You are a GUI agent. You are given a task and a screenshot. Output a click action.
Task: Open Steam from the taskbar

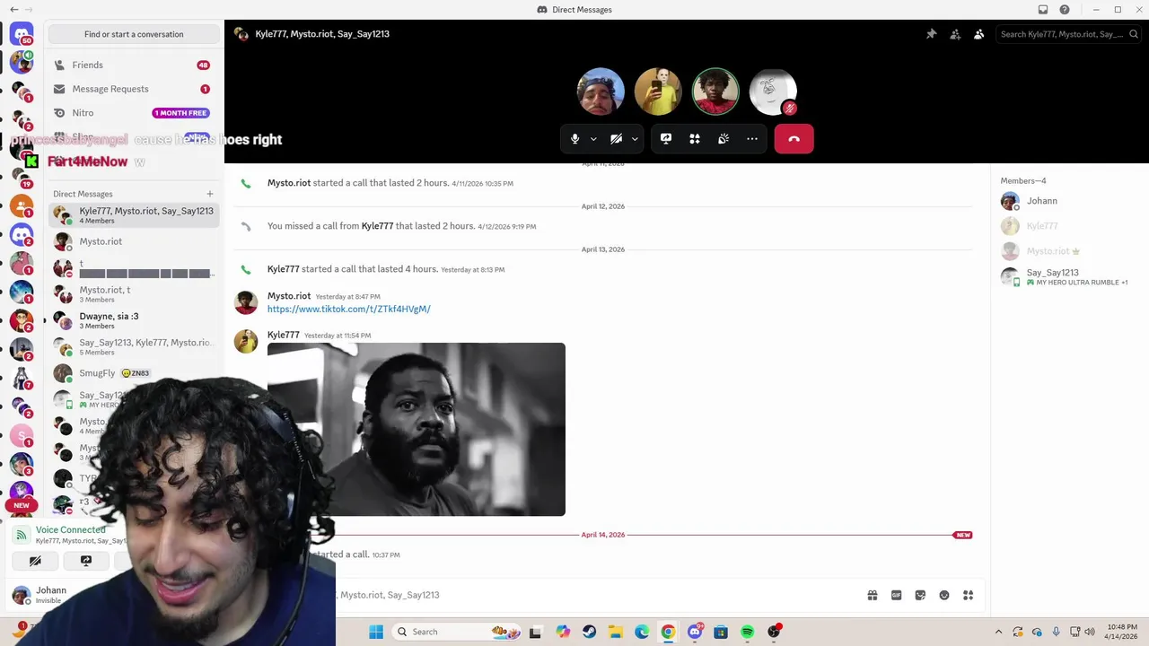pyautogui.click(x=590, y=632)
